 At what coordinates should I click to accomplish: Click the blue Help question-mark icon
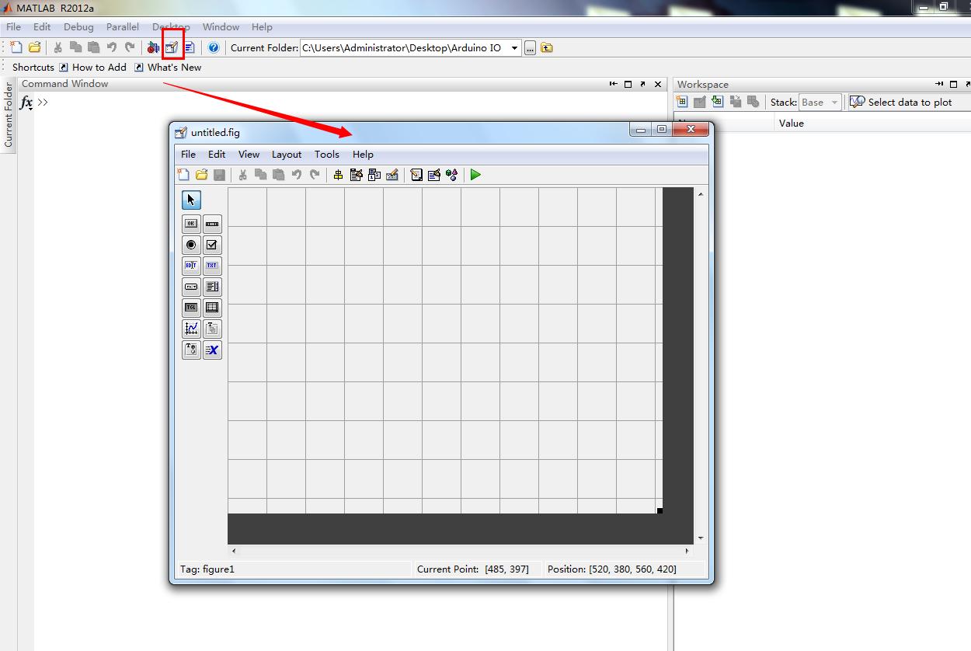214,47
